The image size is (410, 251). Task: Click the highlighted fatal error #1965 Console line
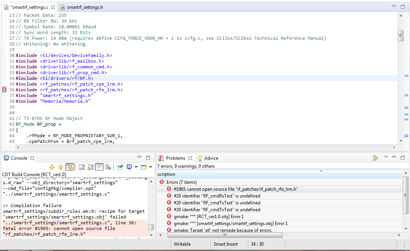coord(75,228)
